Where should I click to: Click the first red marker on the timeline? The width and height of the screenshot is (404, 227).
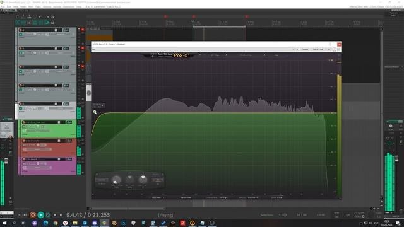[x=165, y=16]
